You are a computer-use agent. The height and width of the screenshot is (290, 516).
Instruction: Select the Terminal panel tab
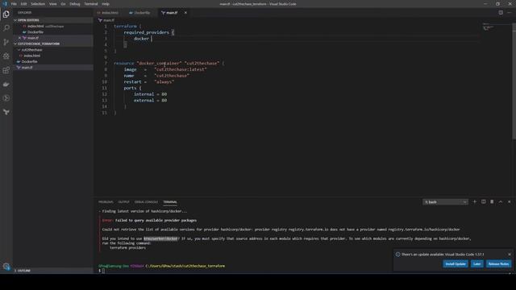pos(170,202)
